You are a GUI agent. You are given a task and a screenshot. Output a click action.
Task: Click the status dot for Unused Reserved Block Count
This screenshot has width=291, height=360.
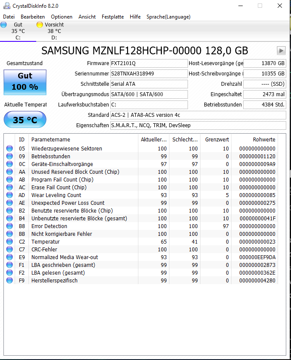pos(9,172)
